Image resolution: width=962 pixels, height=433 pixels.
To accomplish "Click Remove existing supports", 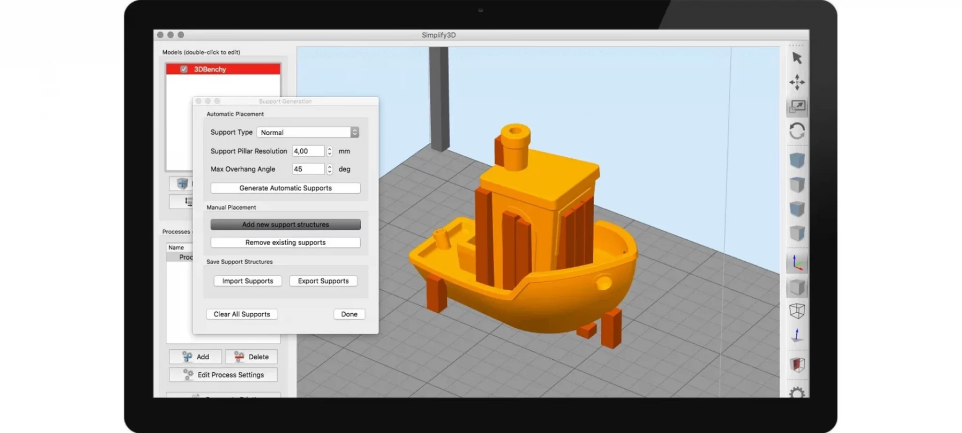I will point(286,242).
